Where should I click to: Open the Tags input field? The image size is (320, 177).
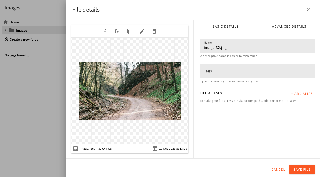click(257, 71)
